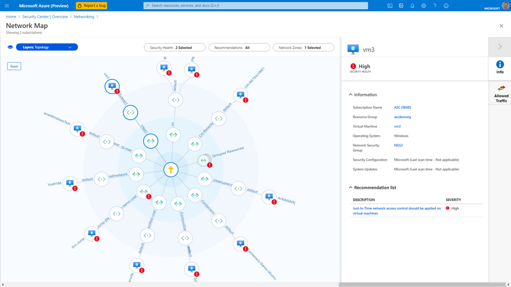Reset the network map view
Screen dimensions: 511x287
tap(14, 66)
